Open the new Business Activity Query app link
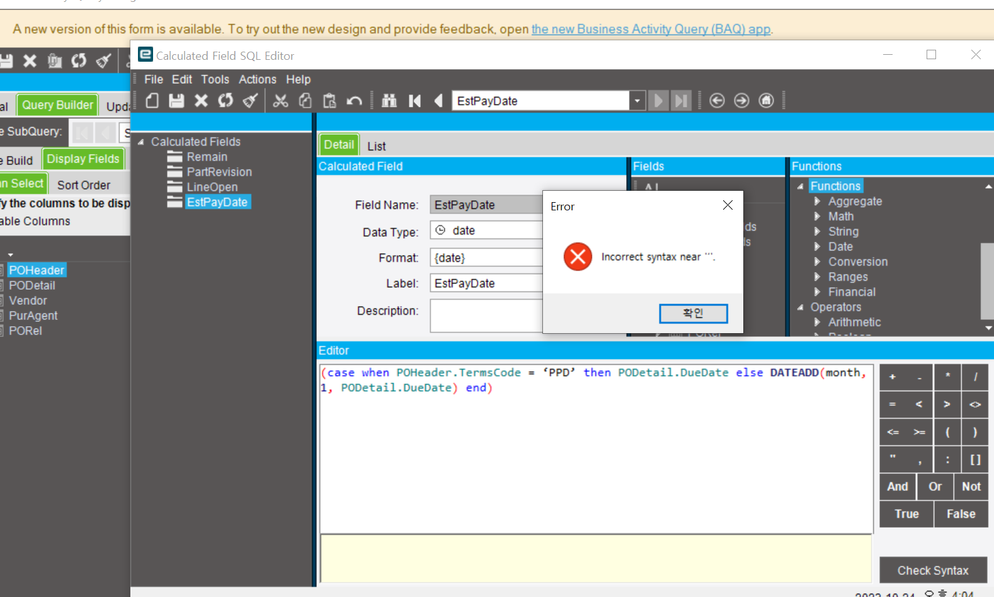The image size is (994, 597). [x=651, y=29]
